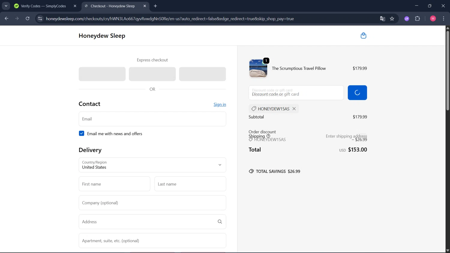Open the profile avatar M

[433, 19]
